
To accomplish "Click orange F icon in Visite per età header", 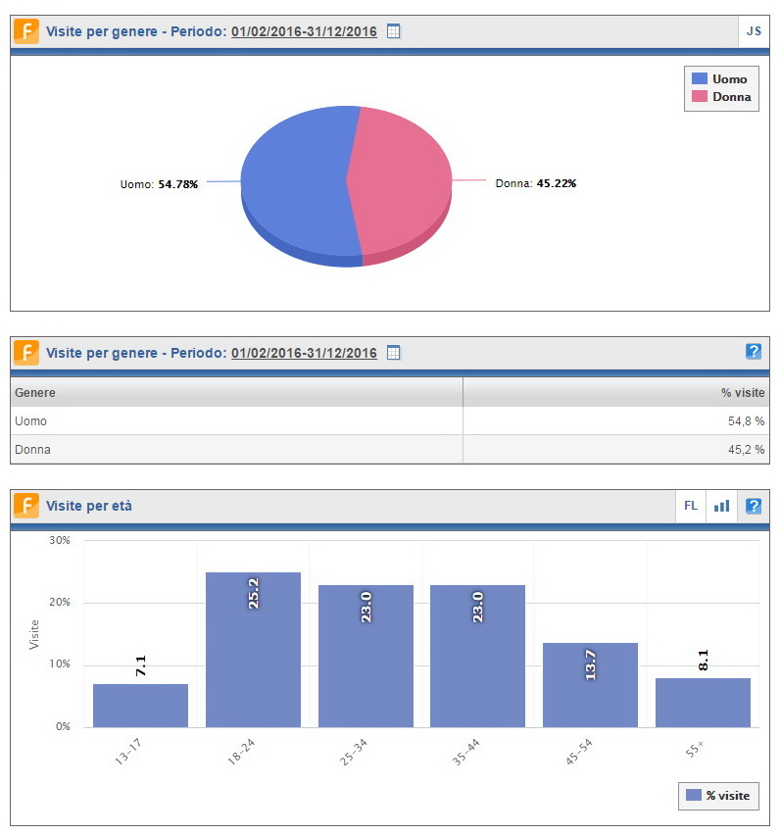I will (26, 506).
